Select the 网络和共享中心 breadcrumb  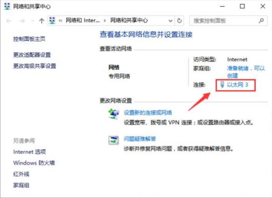pos(129,20)
